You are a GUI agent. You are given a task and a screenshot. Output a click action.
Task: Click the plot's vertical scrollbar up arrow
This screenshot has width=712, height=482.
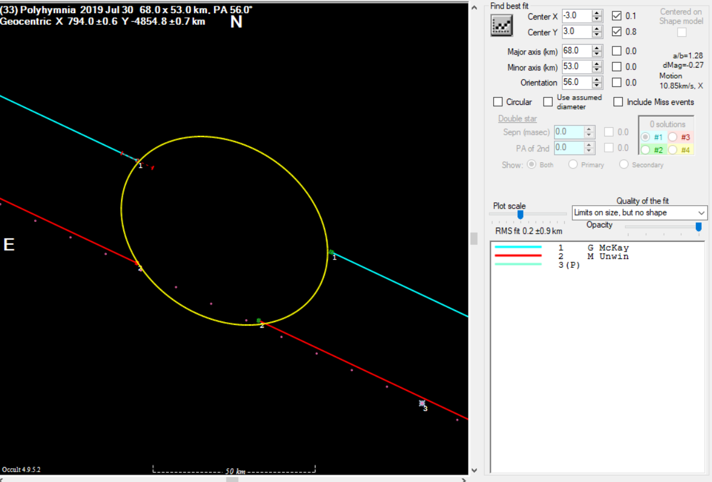(474, 7)
